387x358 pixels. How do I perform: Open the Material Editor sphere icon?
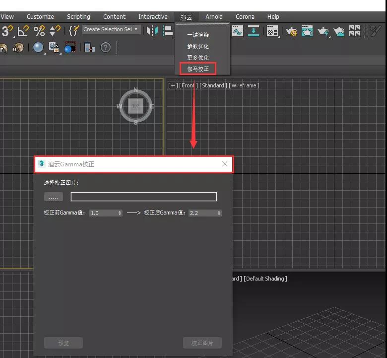[x=38, y=48]
